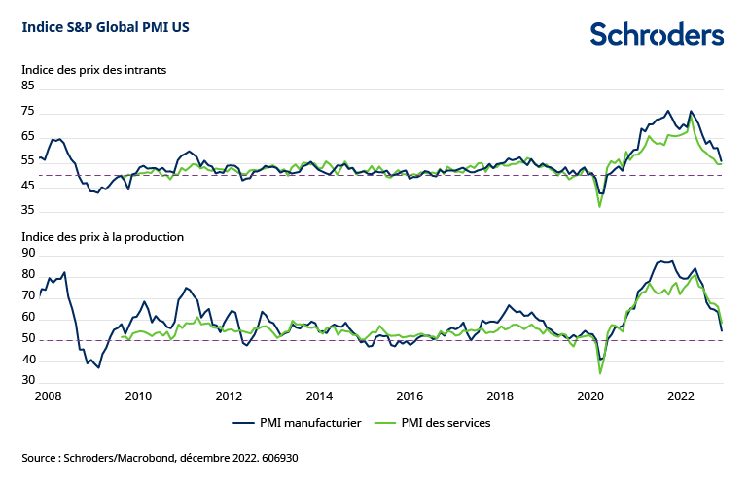Image resolution: width=749 pixels, height=482 pixels.
Task: Click the 65 label on the upper chart axis
Action: click(x=28, y=136)
